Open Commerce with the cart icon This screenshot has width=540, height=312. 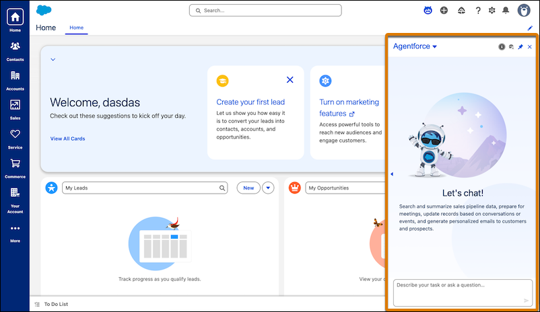pos(15,169)
